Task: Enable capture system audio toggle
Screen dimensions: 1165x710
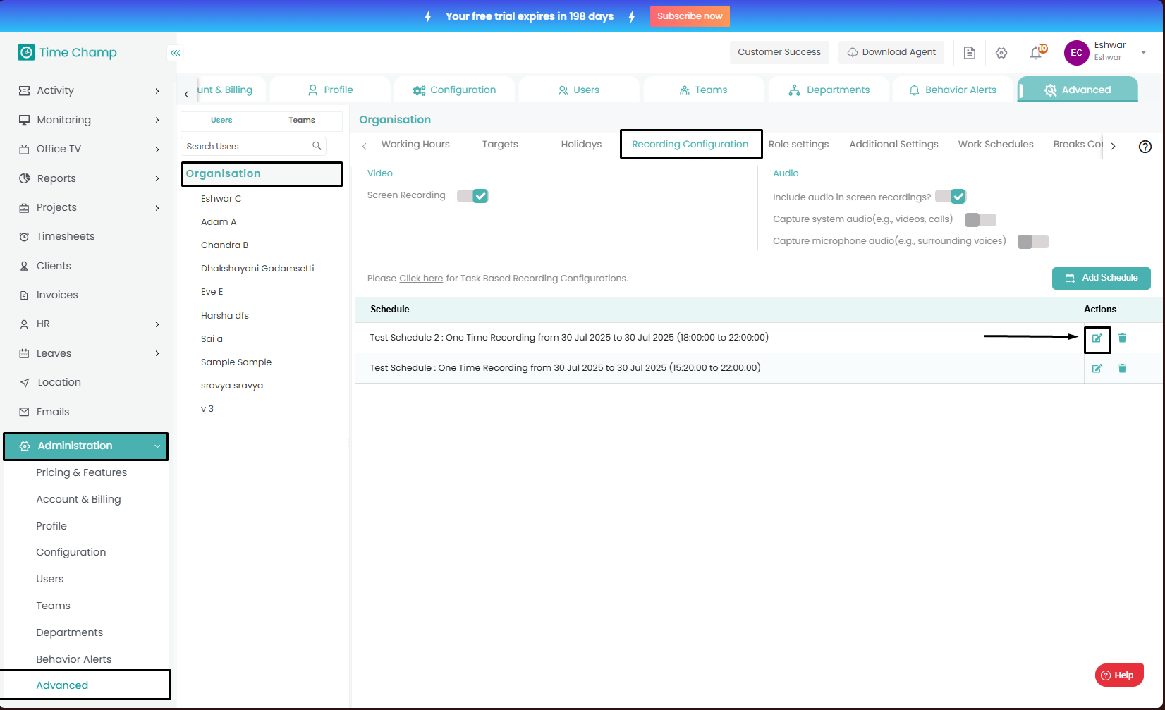Action: 980,220
